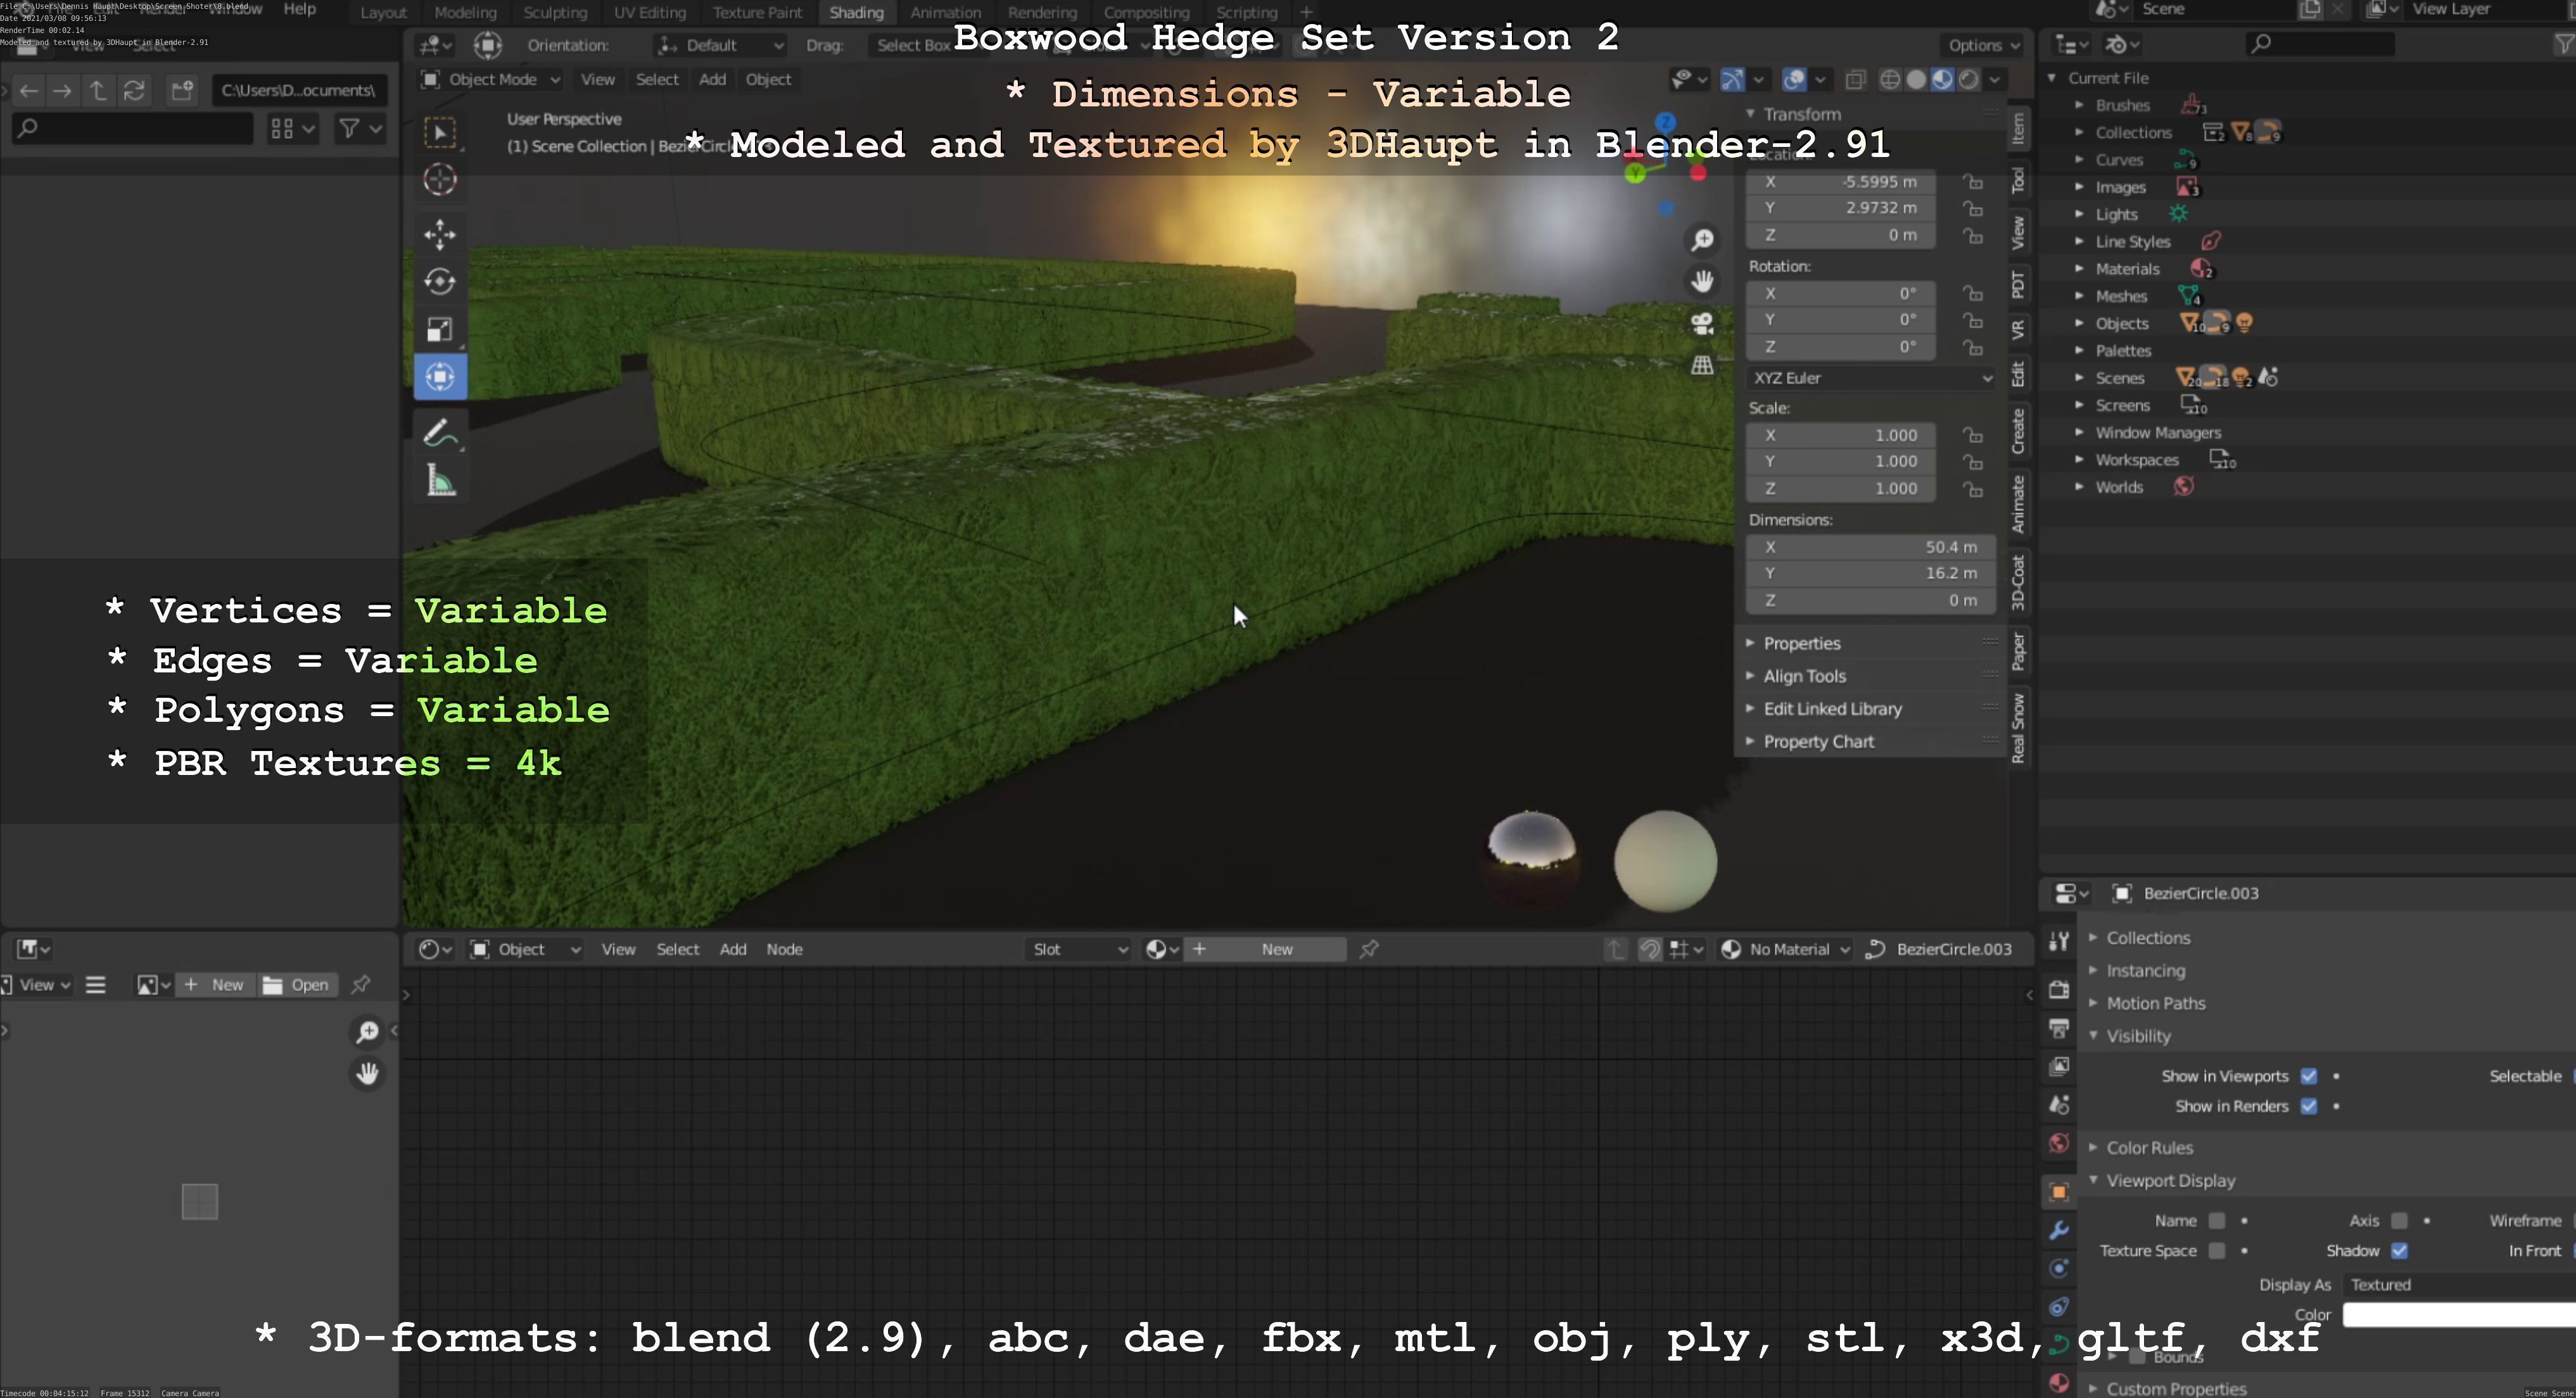Open the material Slot dropdown
The height and width of the screenshot is (1398, 2576).
point(1079,949)
